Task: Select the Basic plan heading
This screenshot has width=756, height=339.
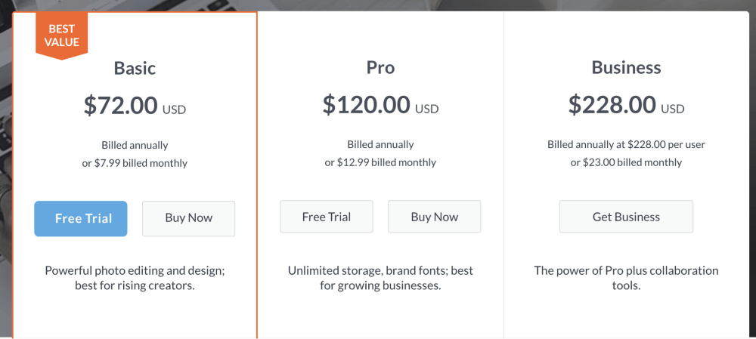Action: 135,68
